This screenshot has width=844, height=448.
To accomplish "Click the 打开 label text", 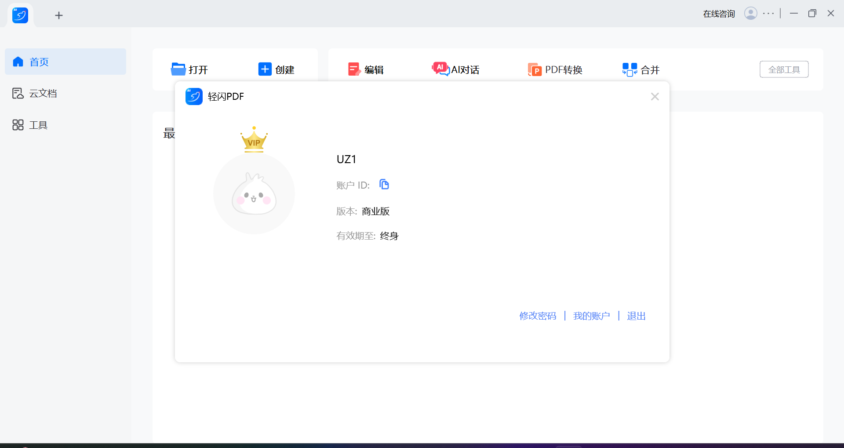I will coord(198,70).
